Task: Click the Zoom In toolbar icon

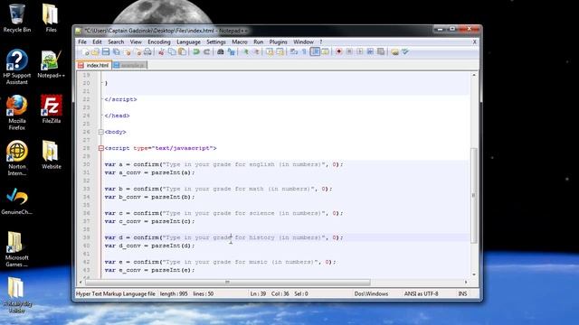Action: pos(245,52)
